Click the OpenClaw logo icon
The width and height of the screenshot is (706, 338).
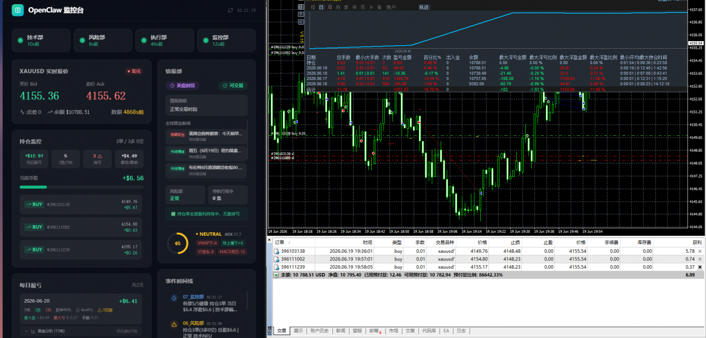[18, 10]
